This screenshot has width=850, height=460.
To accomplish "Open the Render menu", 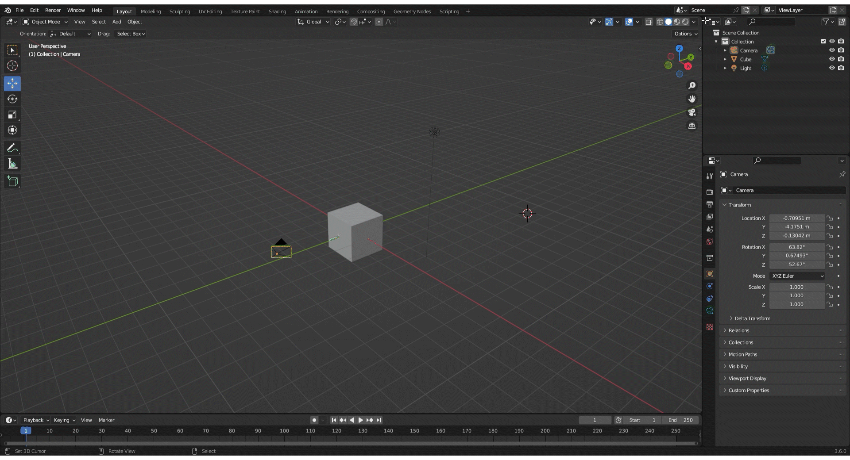I will click(53, 10).
